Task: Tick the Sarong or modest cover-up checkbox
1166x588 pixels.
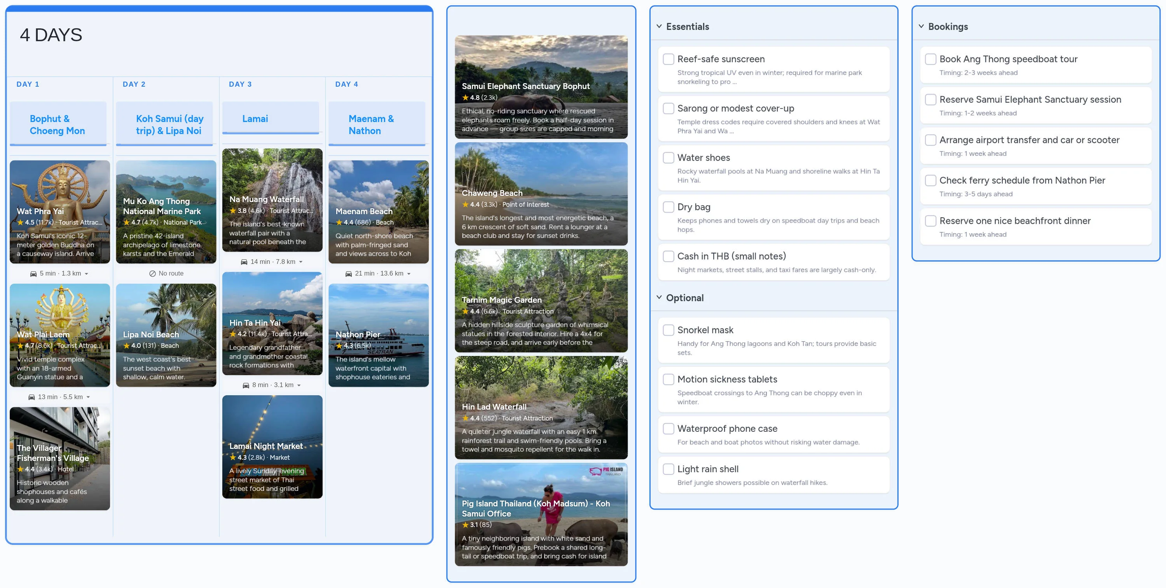Action: click(x=669, y=109)
